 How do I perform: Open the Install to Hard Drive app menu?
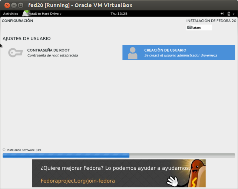pos(44,14)
